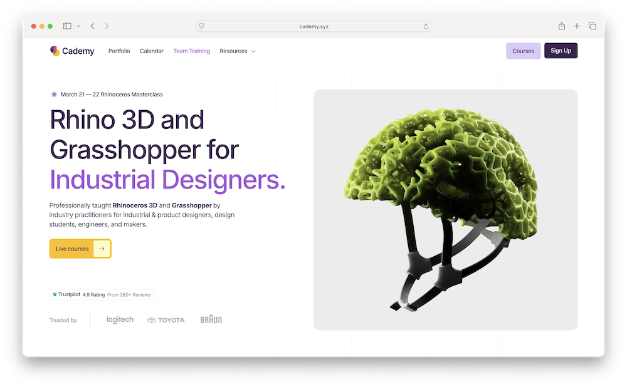Click the Cademy logo icon
The width and height of the screenshot is (627, 387).
coord(55,51)
